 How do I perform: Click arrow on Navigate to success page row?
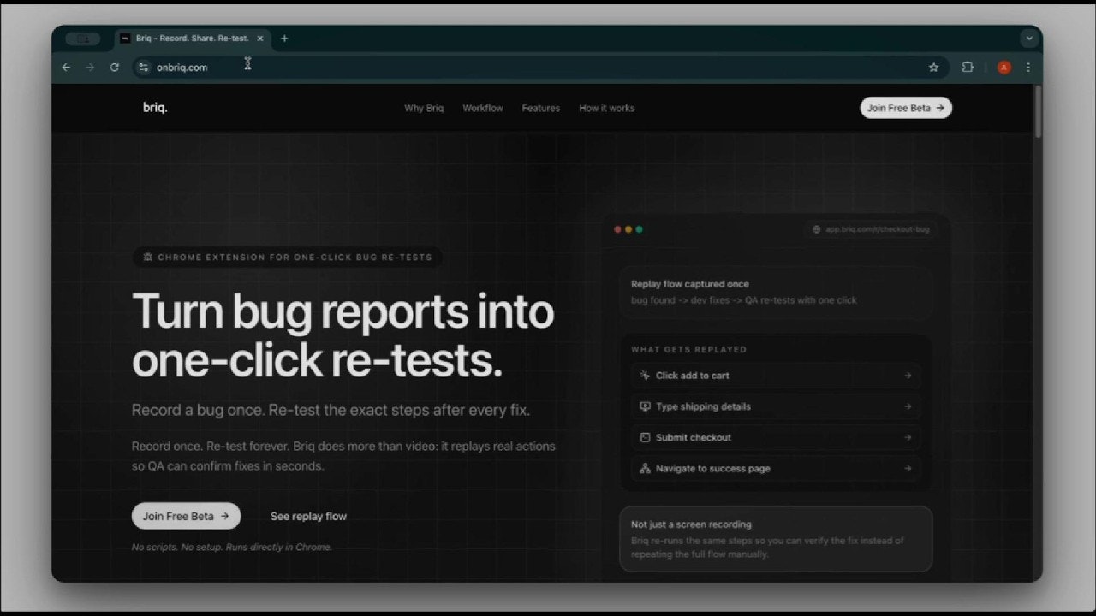coord(908,468)
